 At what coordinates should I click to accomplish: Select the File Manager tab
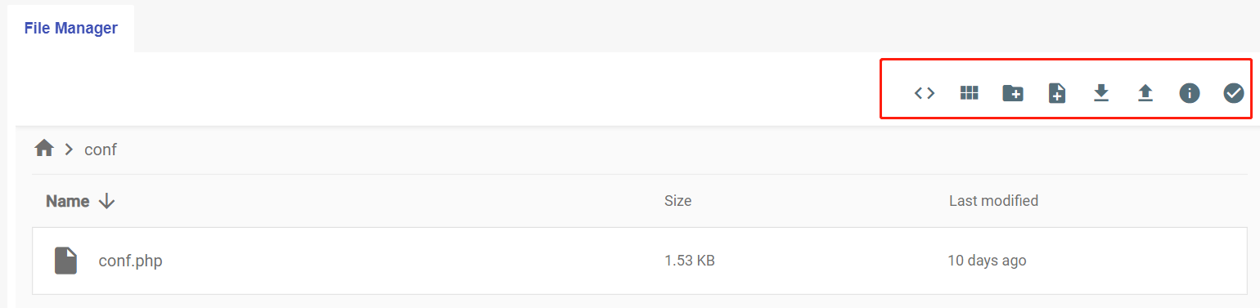(71, 29)
